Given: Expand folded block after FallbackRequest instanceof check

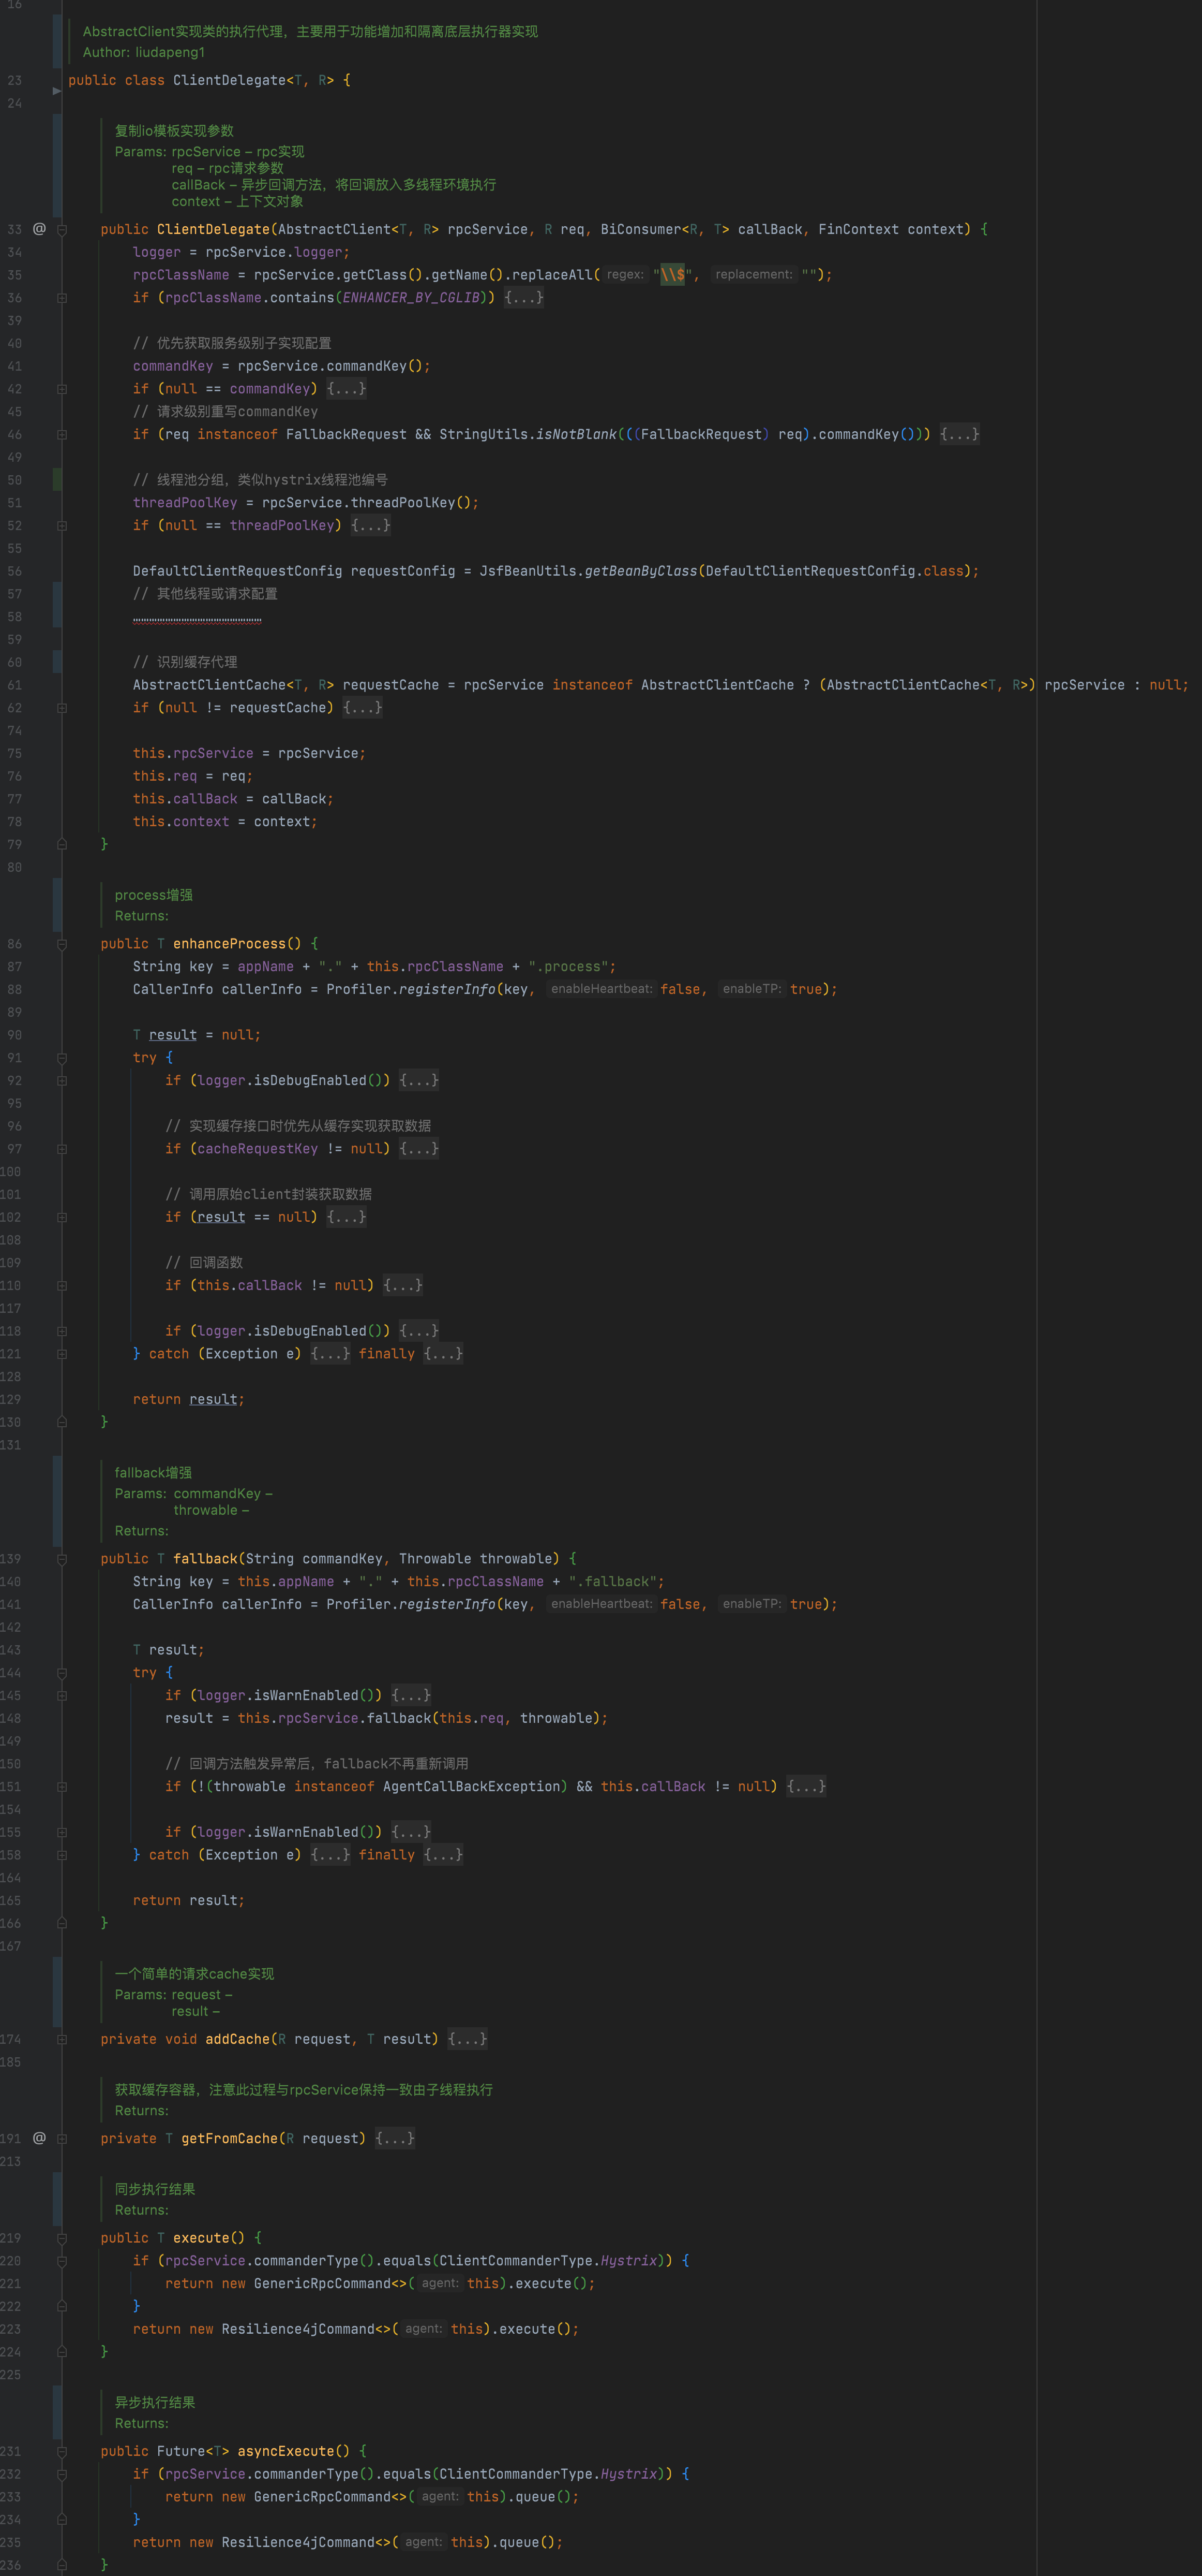Looking at the screenshot, I should click(x=959, y=434).
